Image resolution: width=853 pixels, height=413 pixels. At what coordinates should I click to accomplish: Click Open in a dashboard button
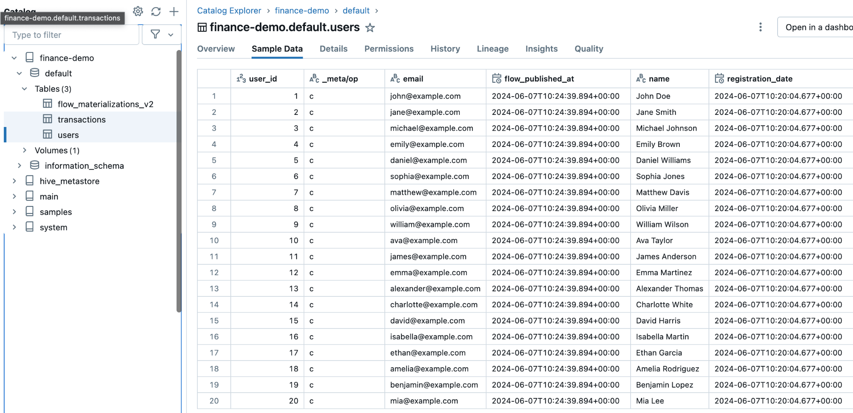coord(816,27)
